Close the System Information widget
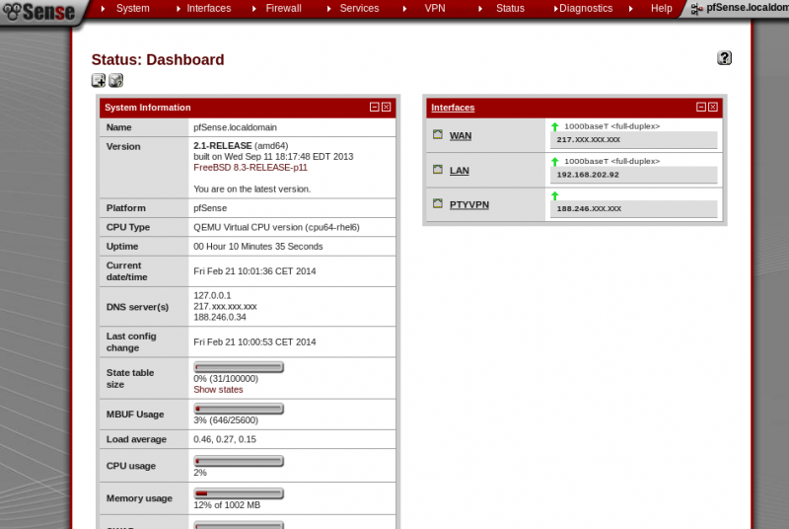The width and height of the screenshot is (789, 529). (386, 107)
